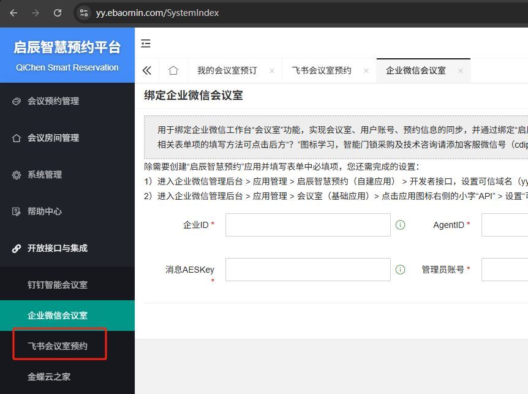
Task: Close the 我的会议室预订 tab
Action: [272, 70]
